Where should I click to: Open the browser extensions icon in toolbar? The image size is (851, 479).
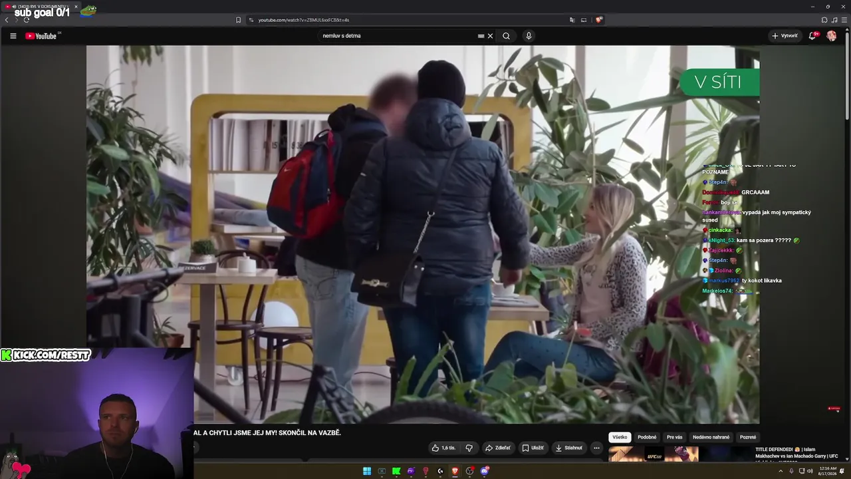pyautogui.click(x=824, y=20)
